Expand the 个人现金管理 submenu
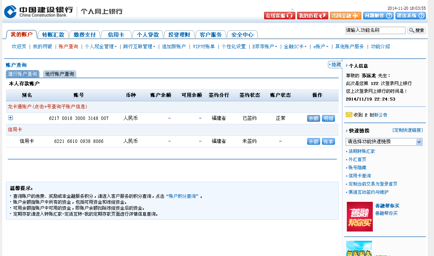This screenshot has width=434, height=256. (x=101, y=47)
